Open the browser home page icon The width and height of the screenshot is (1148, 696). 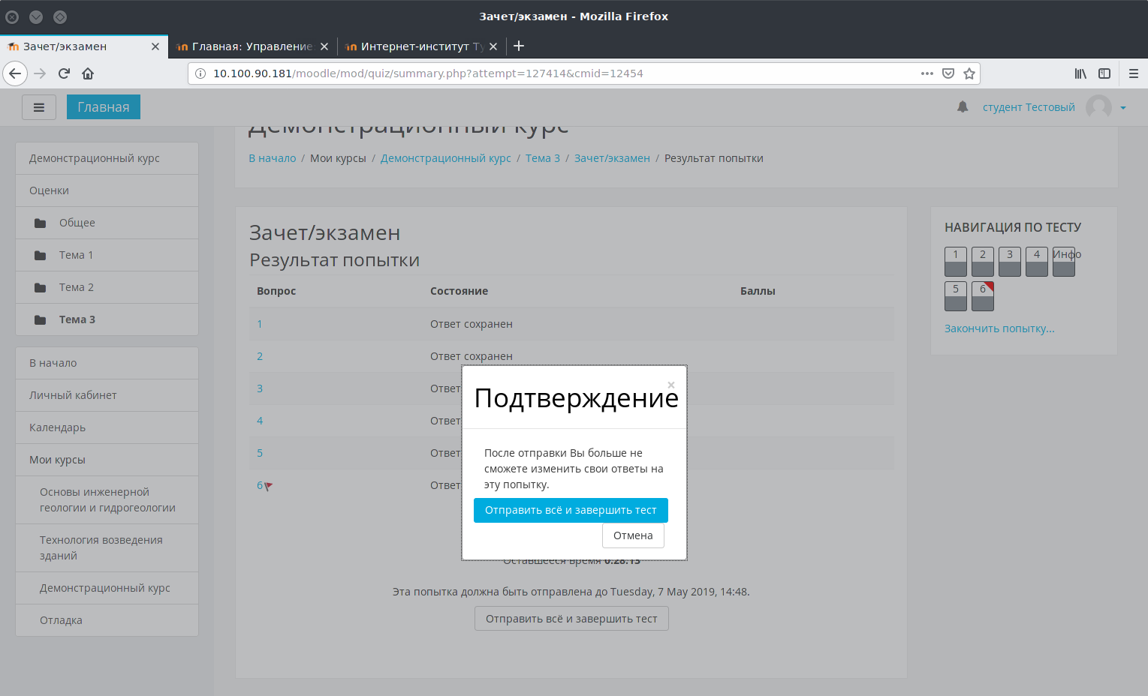88,73
